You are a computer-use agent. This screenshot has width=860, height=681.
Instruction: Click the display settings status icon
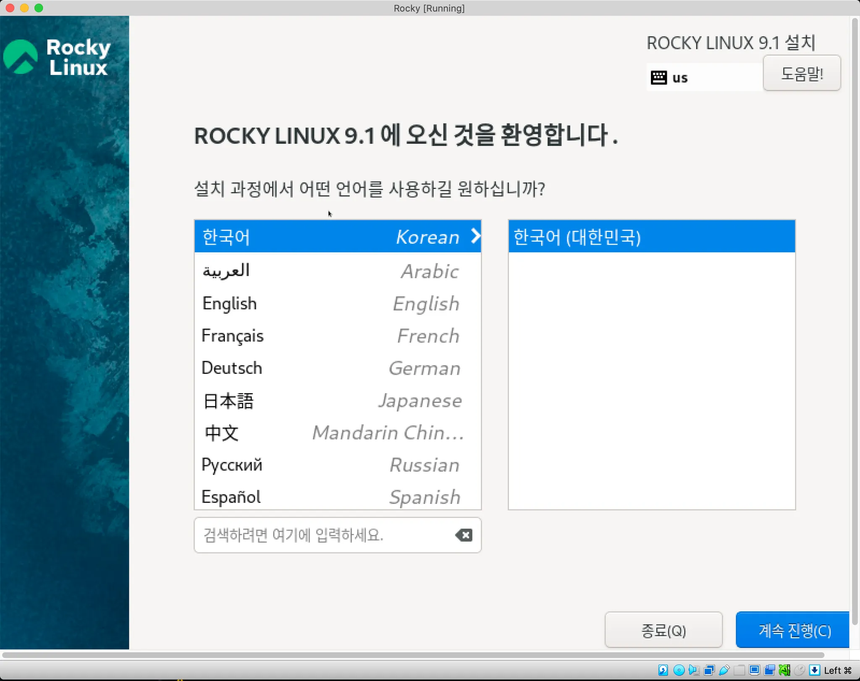click(755, 670)
